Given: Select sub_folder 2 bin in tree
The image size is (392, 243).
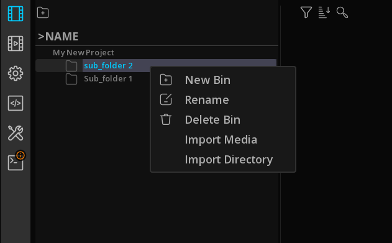Looking at the screenshot, I should pos(108,65).
